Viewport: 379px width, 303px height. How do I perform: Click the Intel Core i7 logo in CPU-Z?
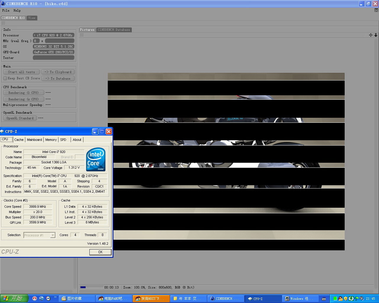pyautogui.click(x=96, y=159)
